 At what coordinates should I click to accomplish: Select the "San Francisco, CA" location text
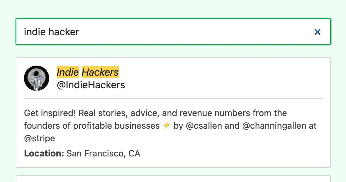tap(103, 154)
